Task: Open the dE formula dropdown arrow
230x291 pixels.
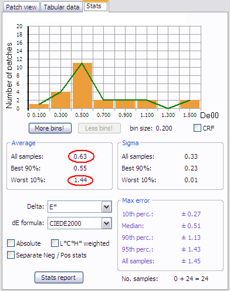Action: point(107,223)
